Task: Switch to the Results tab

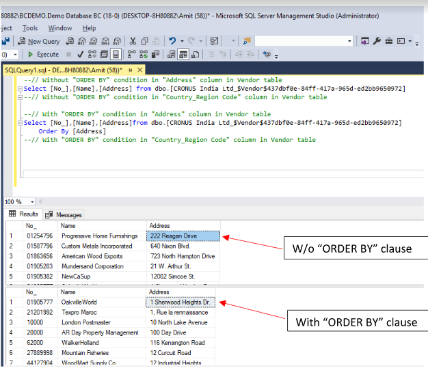Action: [23, 214]
